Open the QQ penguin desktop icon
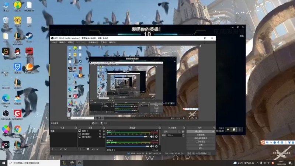 (17, 52)
